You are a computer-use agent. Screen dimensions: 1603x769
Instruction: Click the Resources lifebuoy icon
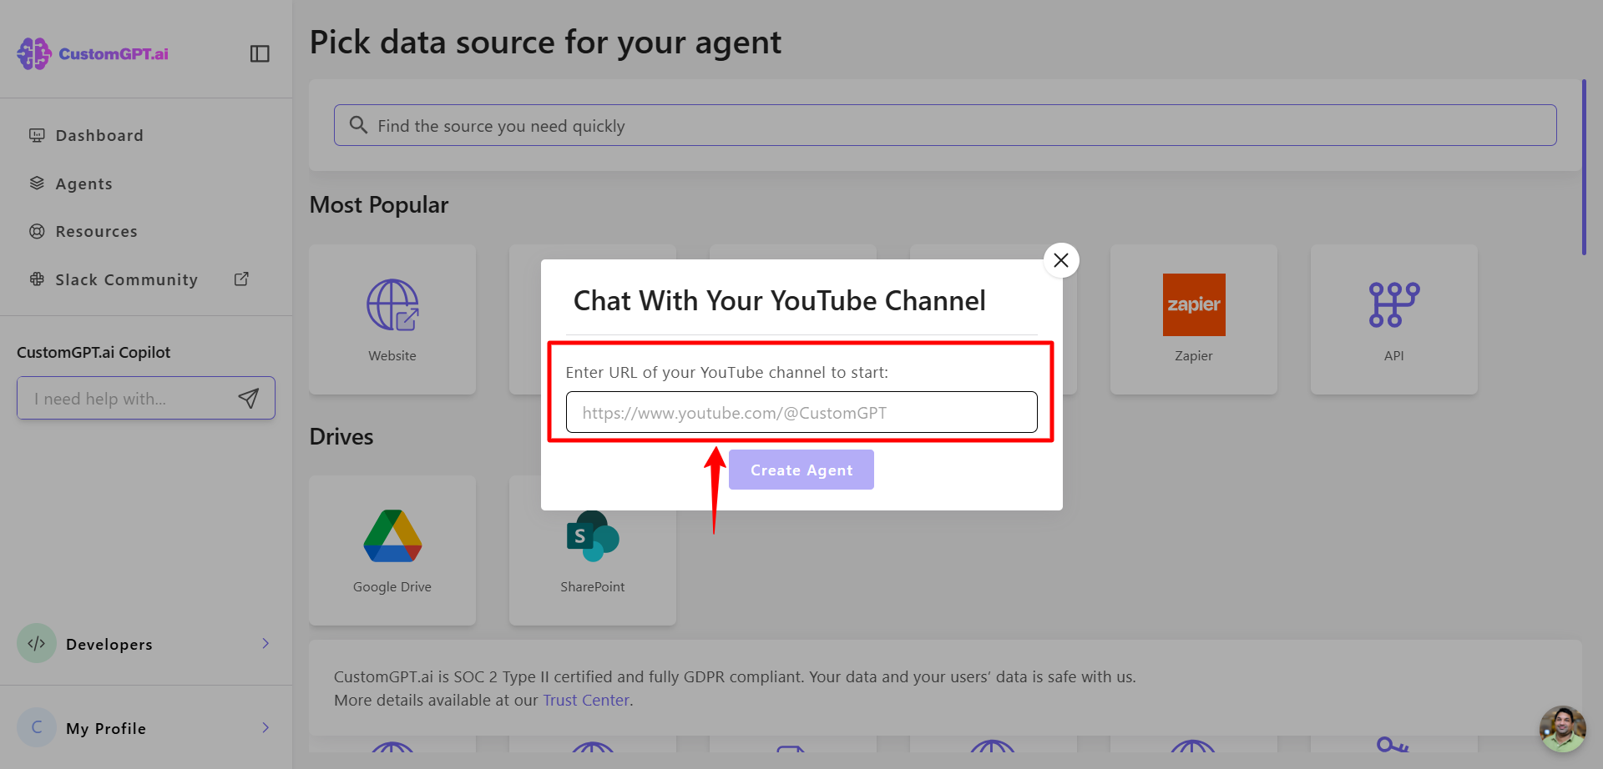(37, 231)
